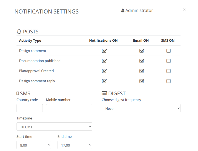The width and height of the screenshot is (198, 151).
Task: Enable SMS ON for Design comment
Action: click(x=168, y=51)
